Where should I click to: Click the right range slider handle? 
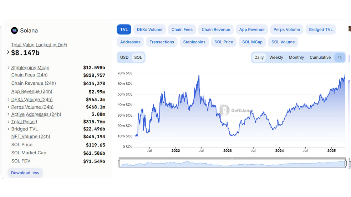coord(346,164)
